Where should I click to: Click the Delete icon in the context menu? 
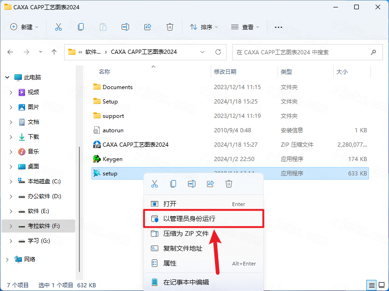click(x=229, y=184)
